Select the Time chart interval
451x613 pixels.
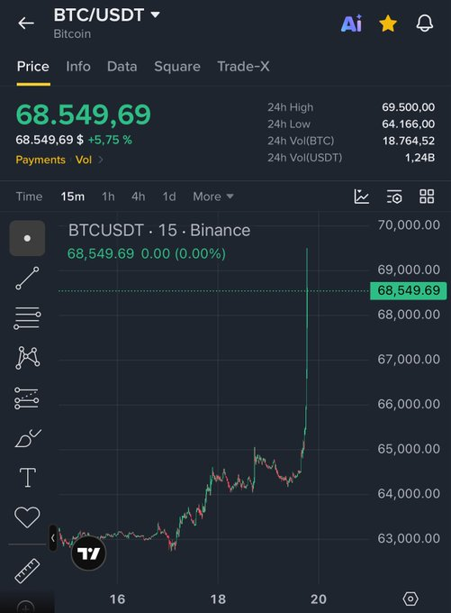pyautogui.click(x=29, y=197)
